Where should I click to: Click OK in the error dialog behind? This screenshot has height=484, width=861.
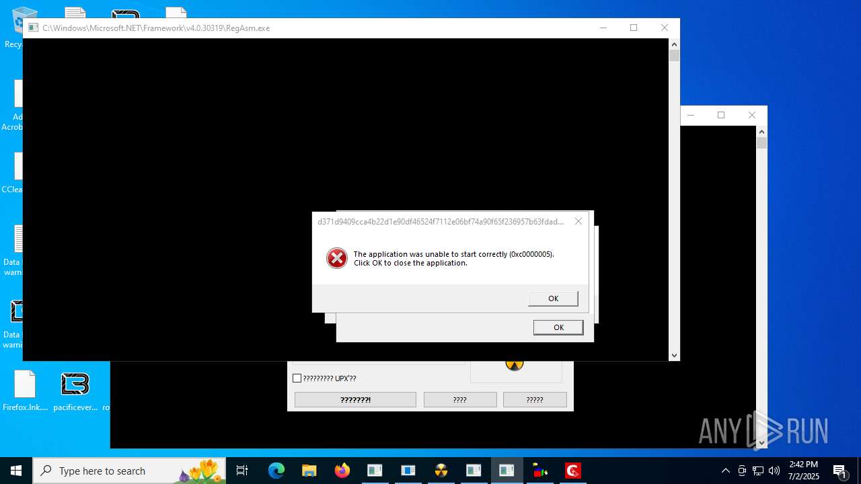(558, 327)
